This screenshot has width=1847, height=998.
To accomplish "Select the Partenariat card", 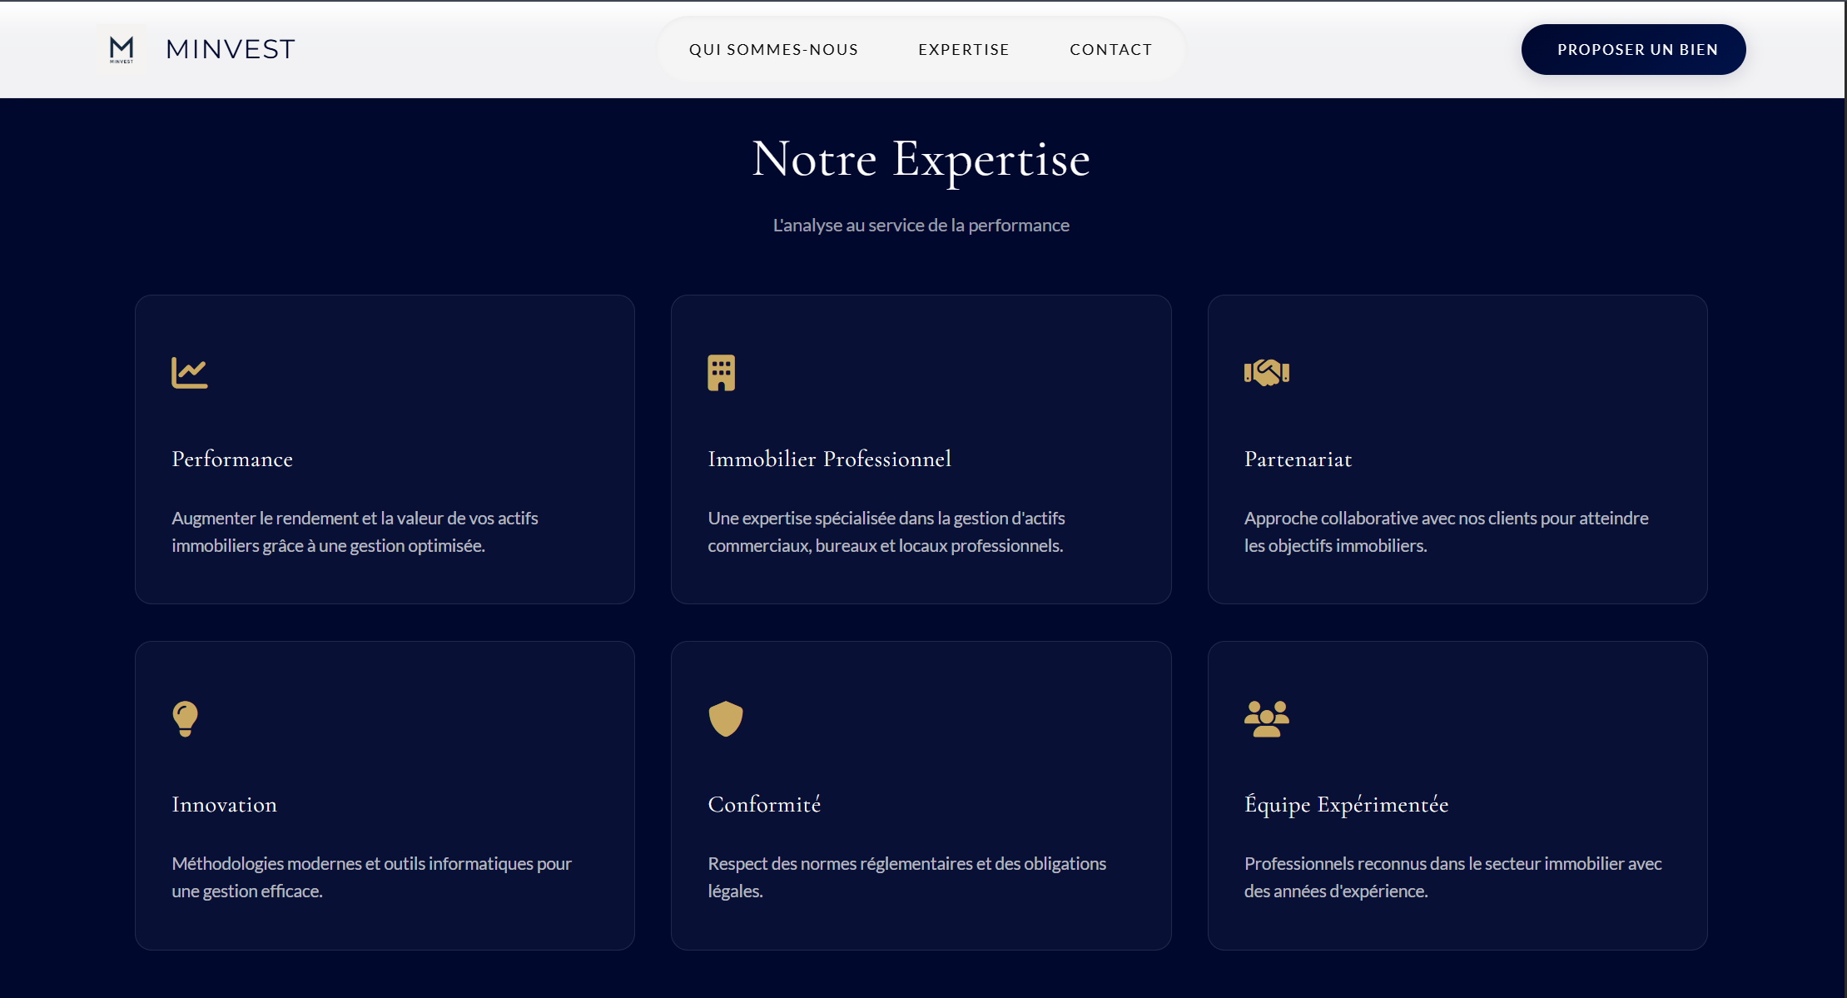I will point(1457,449).
